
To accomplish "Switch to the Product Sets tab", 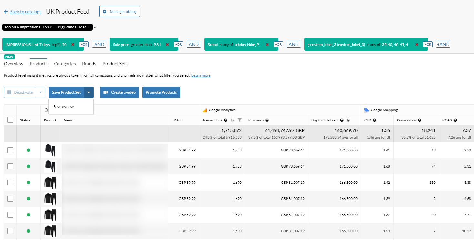I will tap(115, 64).
